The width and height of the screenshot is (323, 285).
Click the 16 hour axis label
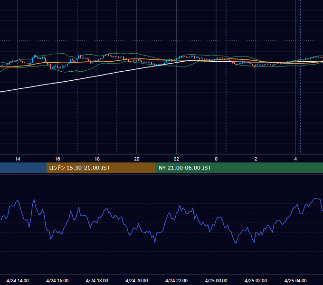(57, 159)
